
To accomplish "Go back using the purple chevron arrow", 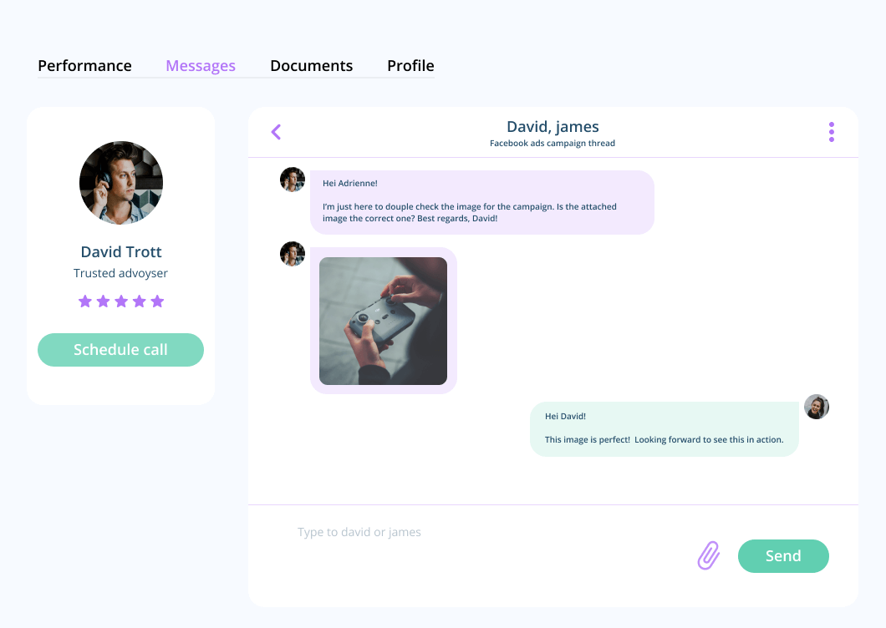I will (277, 132).
